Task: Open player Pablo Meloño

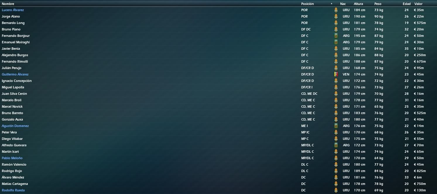Action: (x=12, y=158)
